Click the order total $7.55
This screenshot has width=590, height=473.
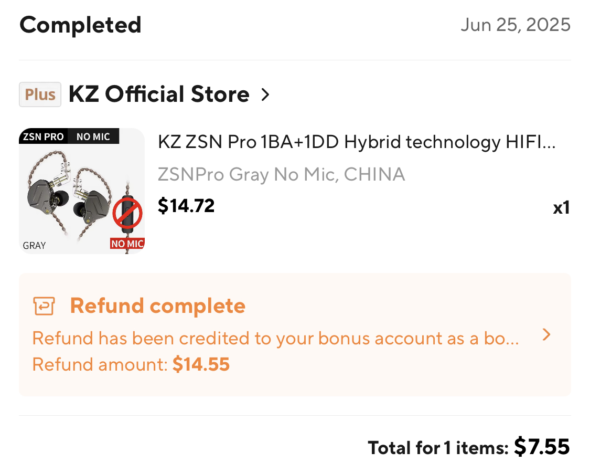[541, 447]
